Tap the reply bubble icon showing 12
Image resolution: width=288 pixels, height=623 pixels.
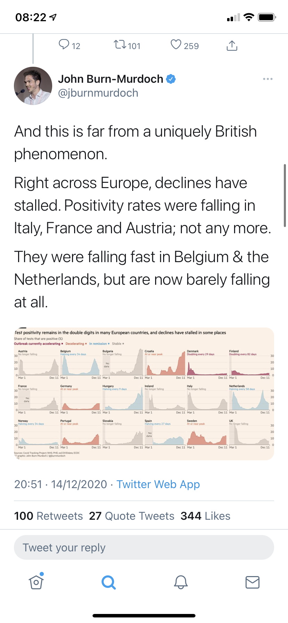click(64, 45)
